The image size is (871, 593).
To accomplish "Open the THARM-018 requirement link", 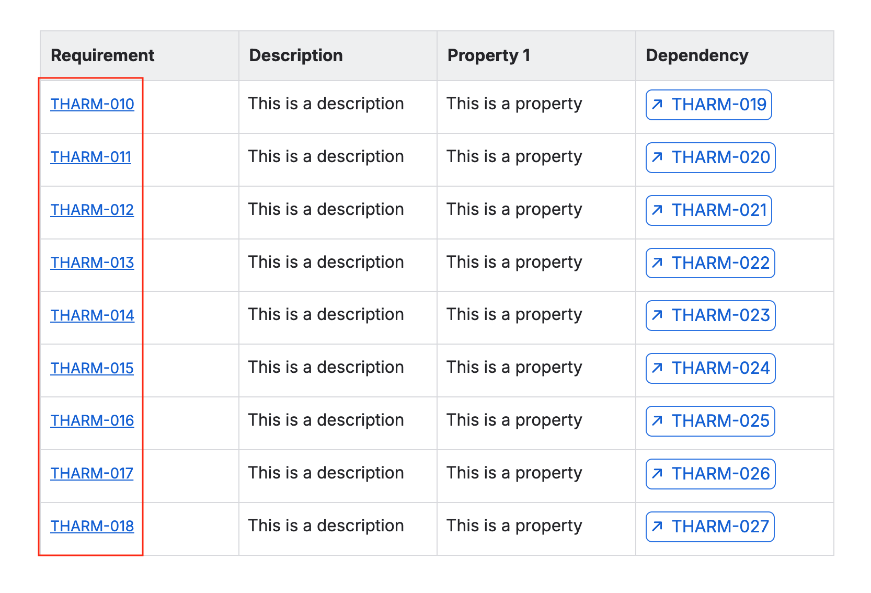I will [92, 527].
